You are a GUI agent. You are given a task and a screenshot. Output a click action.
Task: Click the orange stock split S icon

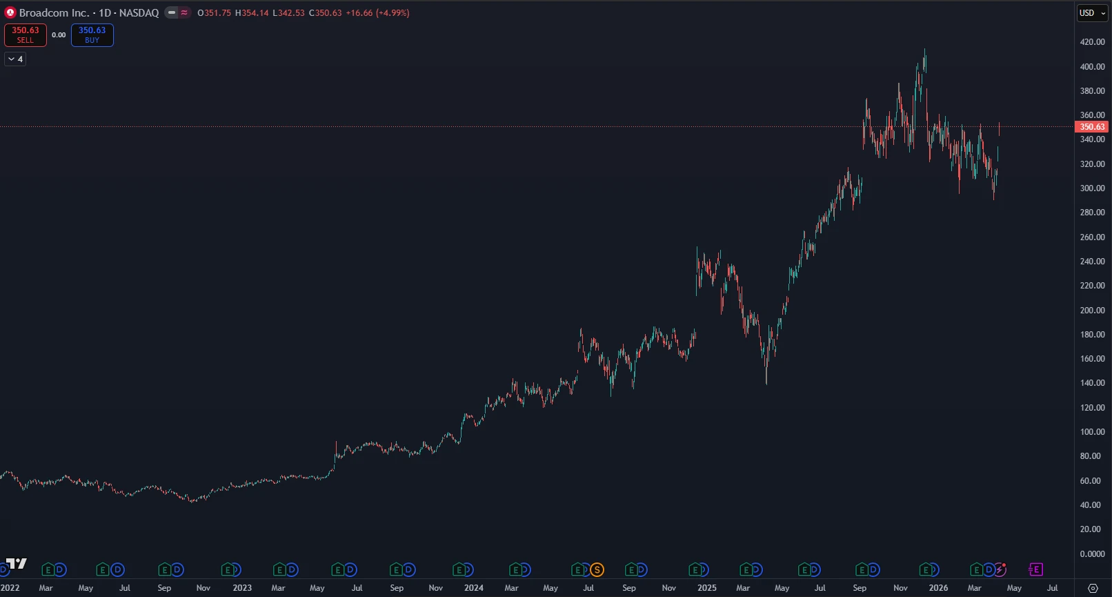(597, 569)
